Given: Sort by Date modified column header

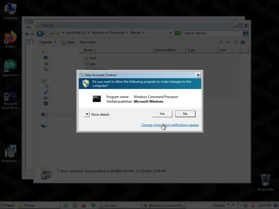Looking at the screenshot, I should pyautogui.click(x=169, y=50).
